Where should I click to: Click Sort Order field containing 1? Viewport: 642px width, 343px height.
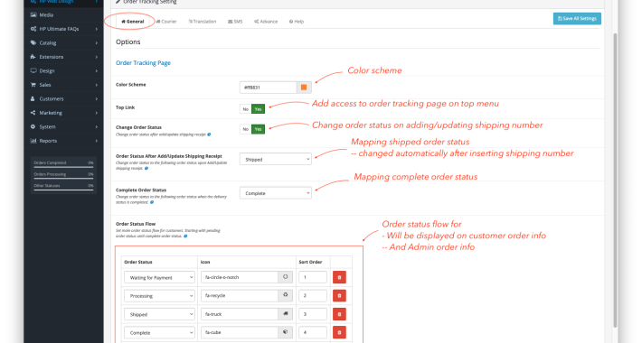[x=313, y=277]
